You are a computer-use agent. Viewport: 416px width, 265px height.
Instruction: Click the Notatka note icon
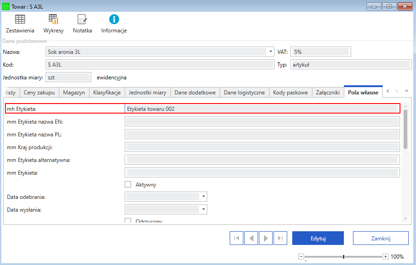click(x=82, y=20)
